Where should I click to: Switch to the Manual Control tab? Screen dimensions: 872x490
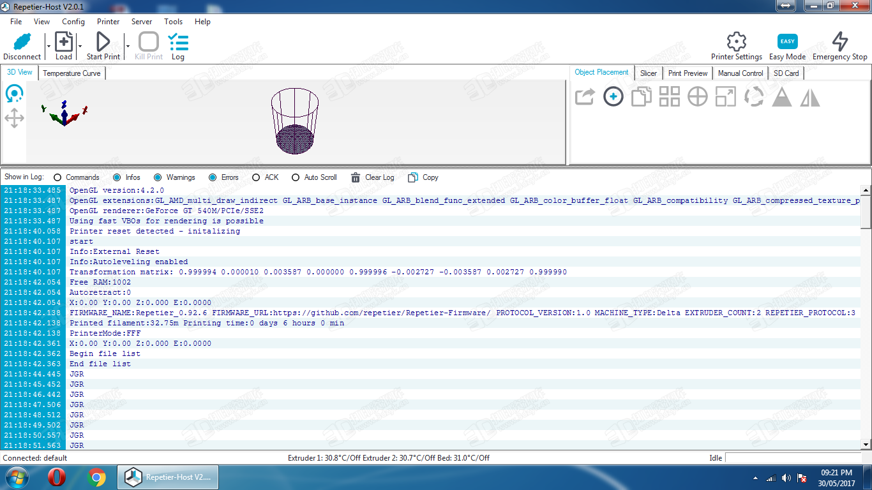coord(740,73)
